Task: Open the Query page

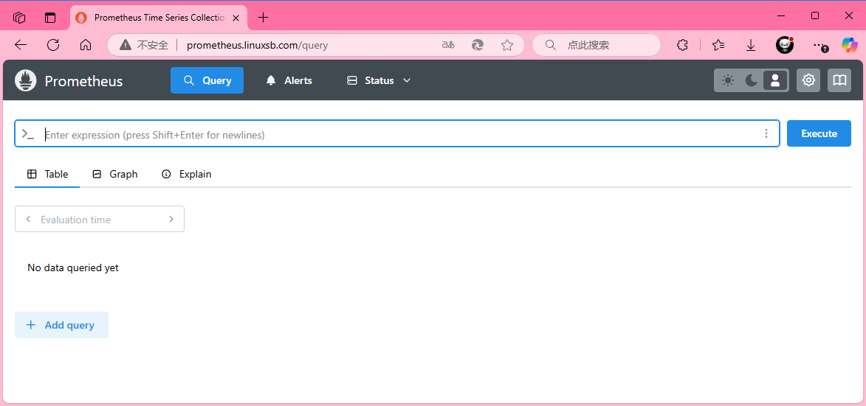Action: tap(207, 80)
